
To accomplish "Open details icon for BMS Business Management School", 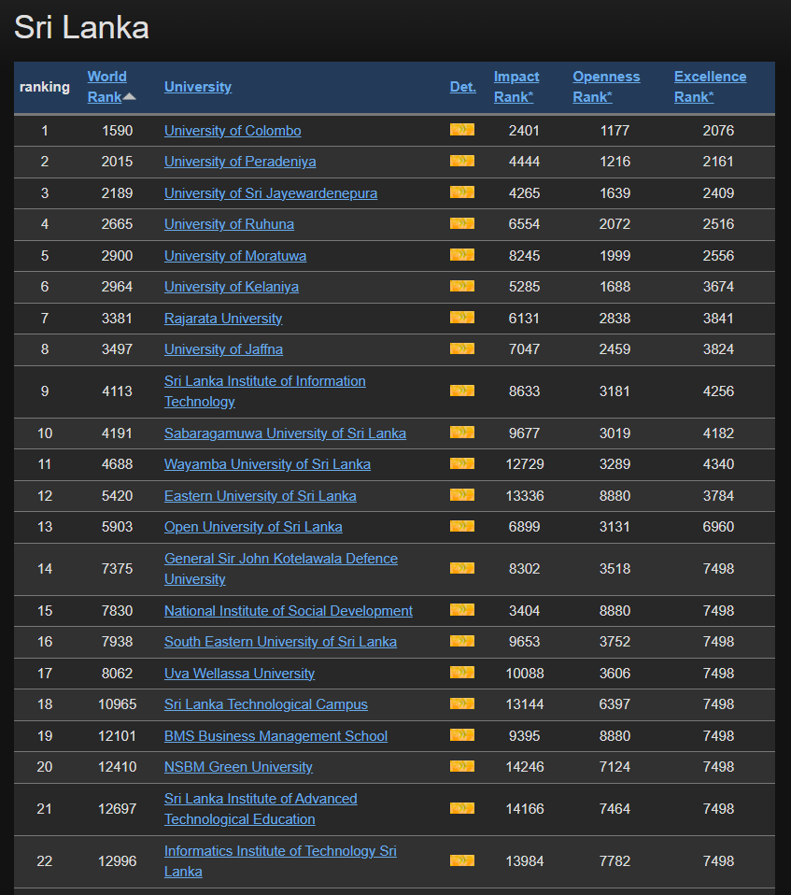I will [x=461, y=736].
